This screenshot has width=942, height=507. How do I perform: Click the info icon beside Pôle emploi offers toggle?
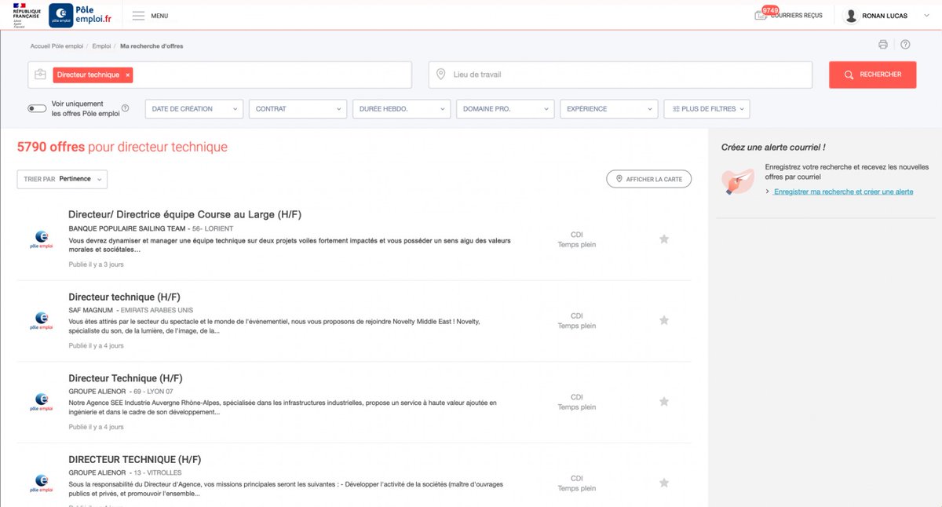[126, 108]
